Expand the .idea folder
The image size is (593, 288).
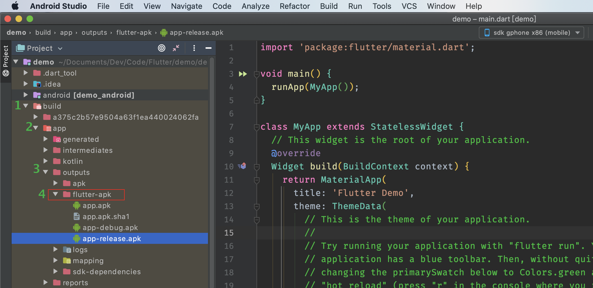pos(26,84)
